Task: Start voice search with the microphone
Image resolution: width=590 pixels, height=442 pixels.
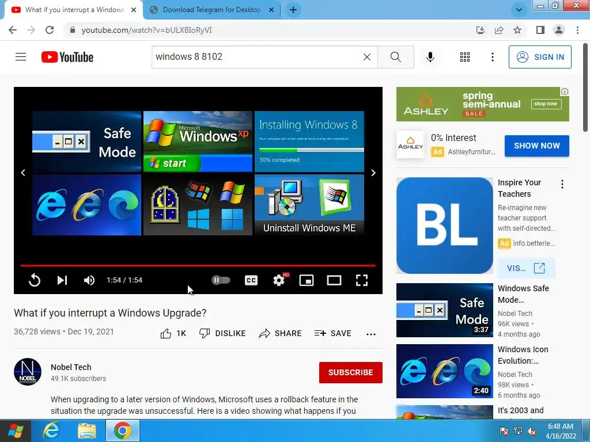Action: (430, 57)
